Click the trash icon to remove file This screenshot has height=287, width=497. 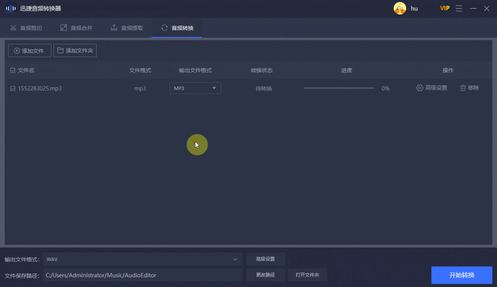[x=463, y=88]
